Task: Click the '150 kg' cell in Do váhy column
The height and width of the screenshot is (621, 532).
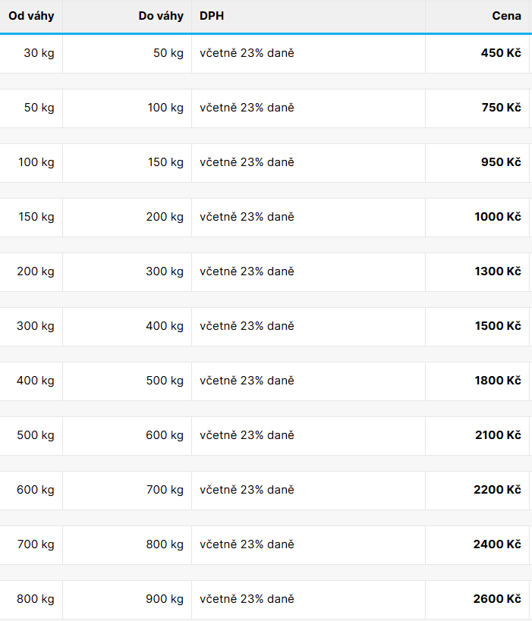Action: point(165,162)
